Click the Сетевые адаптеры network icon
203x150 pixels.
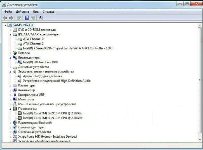click(x=15, y=127)
